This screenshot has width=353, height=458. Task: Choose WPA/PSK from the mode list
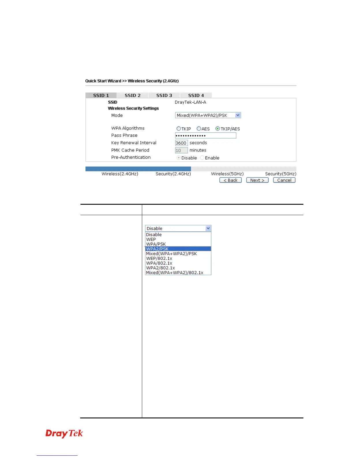click(178, 244)
